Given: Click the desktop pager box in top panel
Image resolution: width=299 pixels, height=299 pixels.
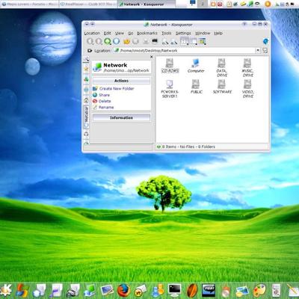Looking at the screenshot, I should click(x=203, y=4).
